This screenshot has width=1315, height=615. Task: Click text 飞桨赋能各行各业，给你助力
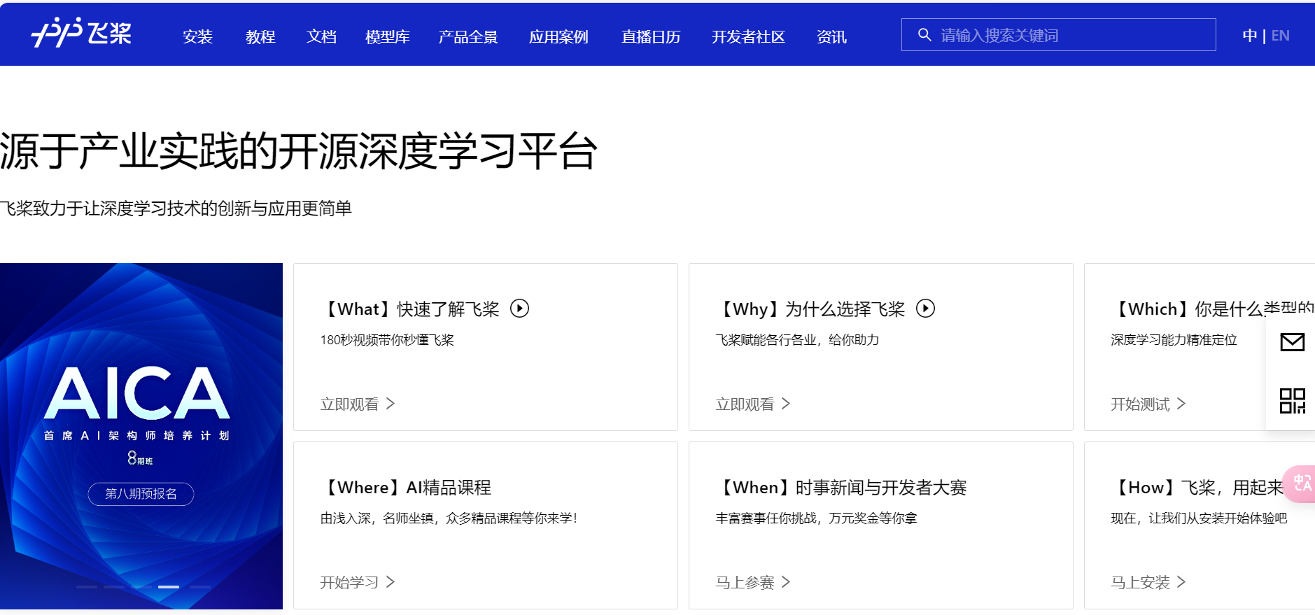(x=797, y=340)
